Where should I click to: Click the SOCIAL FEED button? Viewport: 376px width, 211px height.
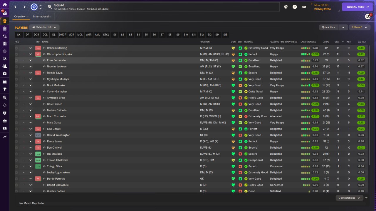tap(357, 7)
